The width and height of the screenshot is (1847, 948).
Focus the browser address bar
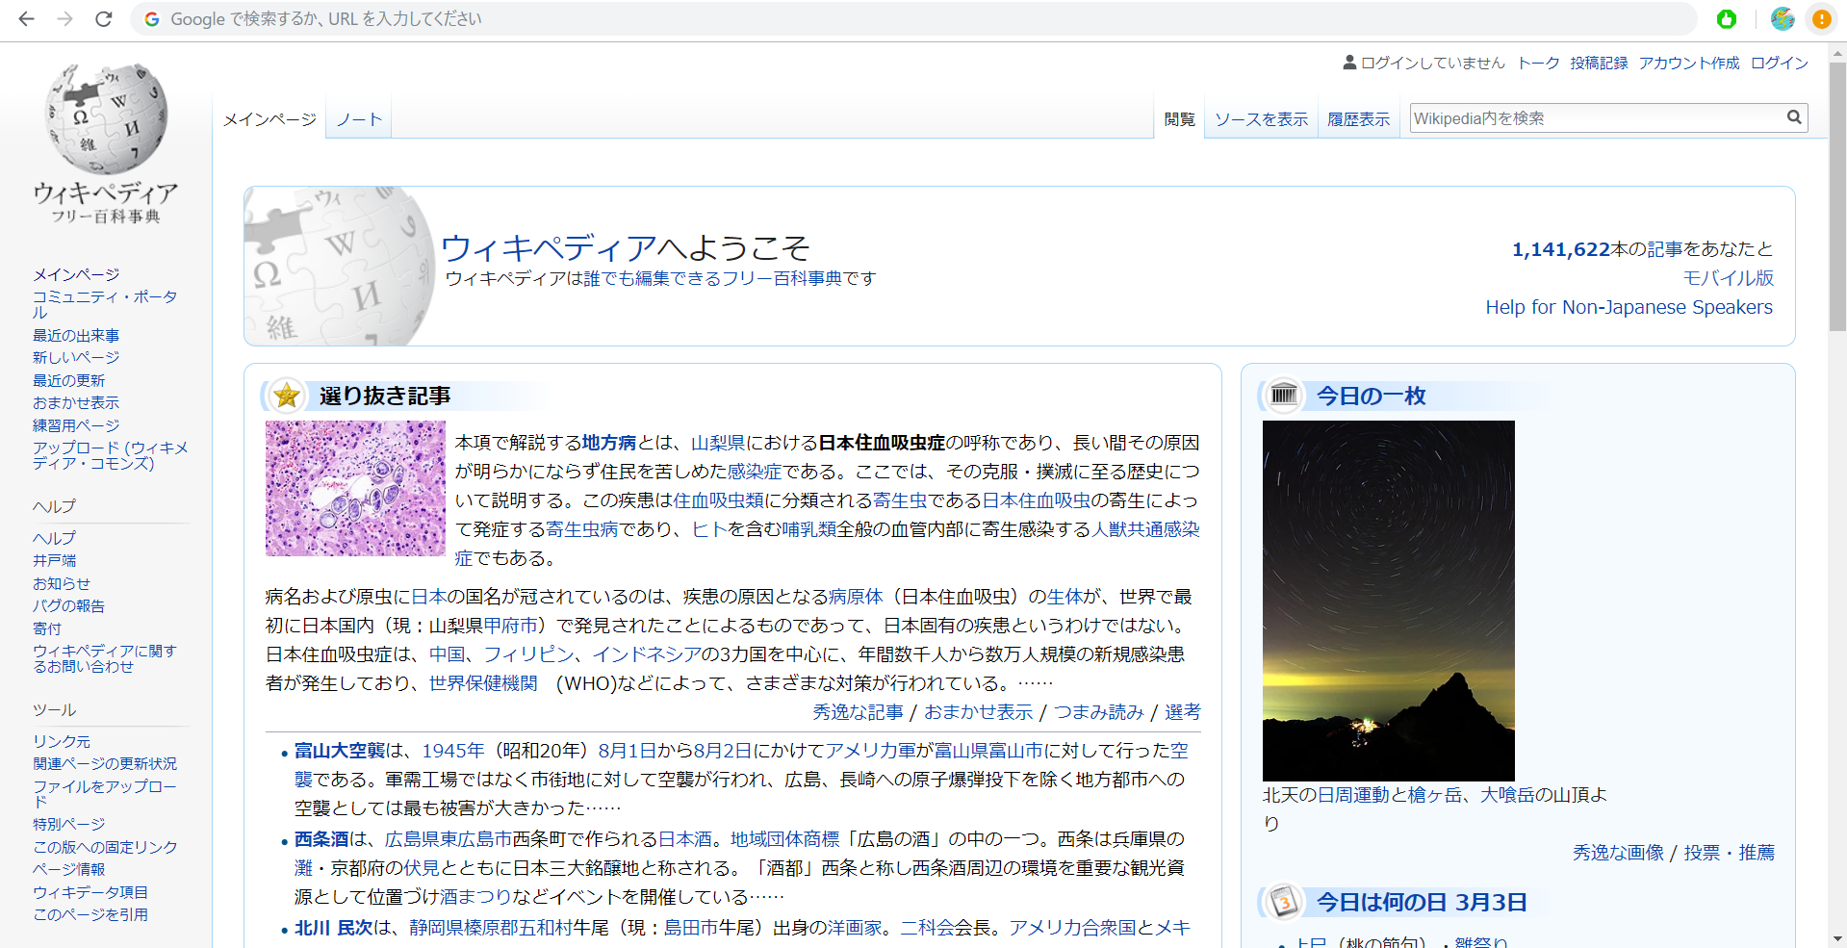914,18
